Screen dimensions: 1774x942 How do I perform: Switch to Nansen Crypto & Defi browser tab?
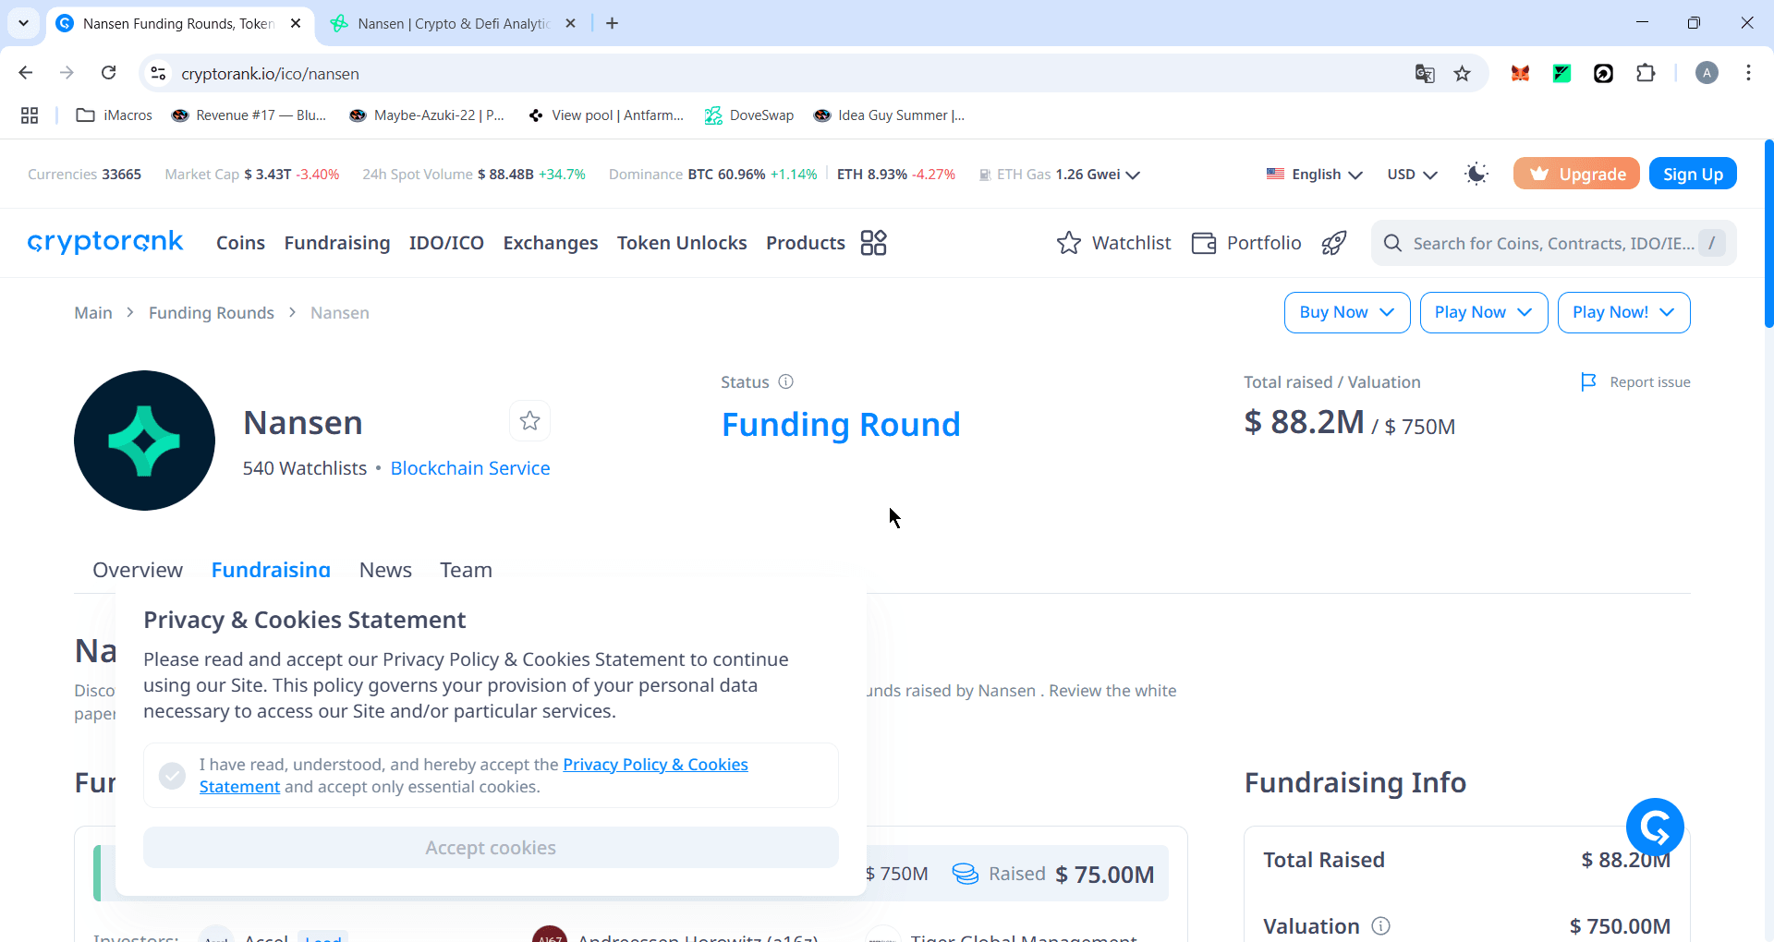point(453,23)
